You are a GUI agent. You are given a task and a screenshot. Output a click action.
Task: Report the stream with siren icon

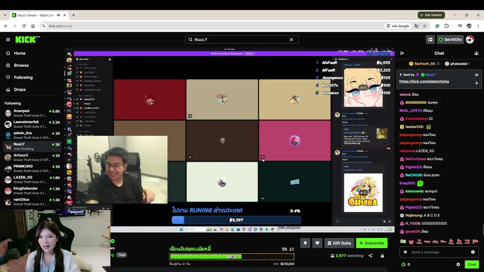coord(382,256)
